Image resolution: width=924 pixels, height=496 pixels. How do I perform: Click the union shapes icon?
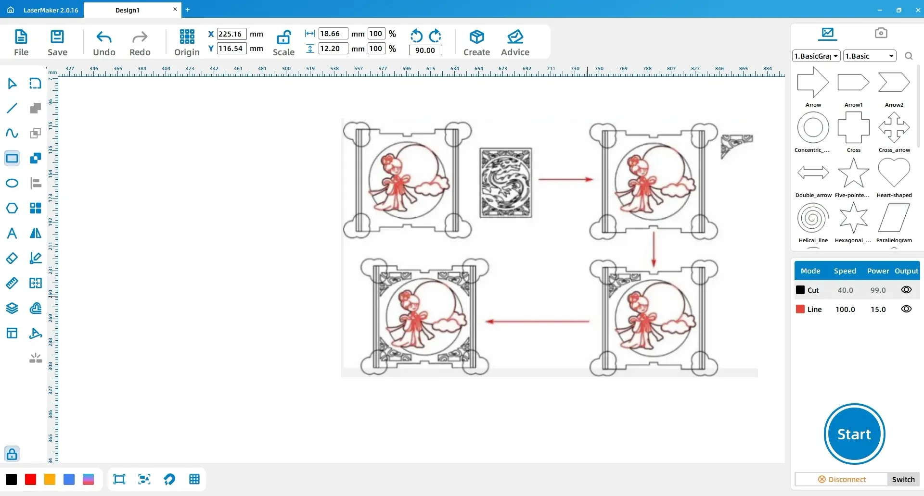pos(36,108)
